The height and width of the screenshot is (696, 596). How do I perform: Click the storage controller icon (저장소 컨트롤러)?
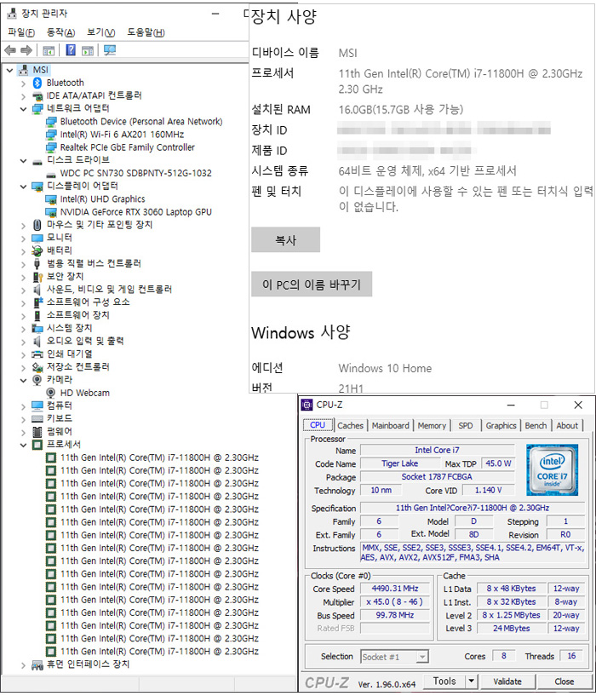tap(37, 367)
